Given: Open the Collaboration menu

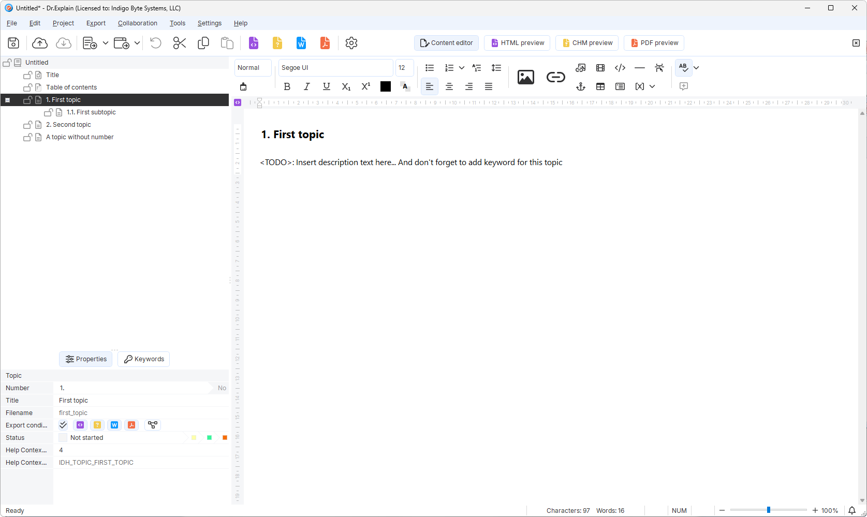Looking at the screenshot, I should (x=138, y=23).
